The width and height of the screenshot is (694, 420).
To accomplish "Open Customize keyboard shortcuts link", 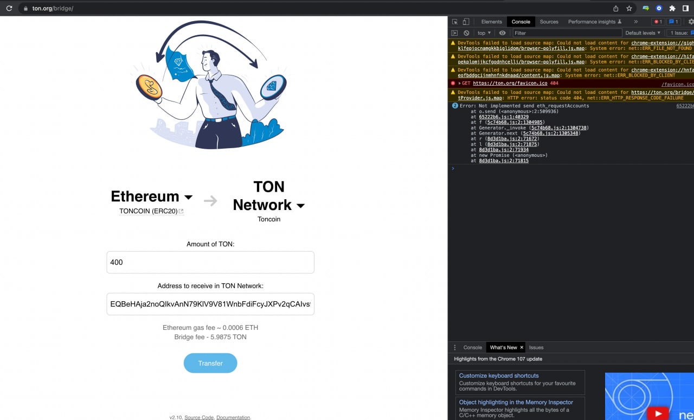I will coord(499,376).
